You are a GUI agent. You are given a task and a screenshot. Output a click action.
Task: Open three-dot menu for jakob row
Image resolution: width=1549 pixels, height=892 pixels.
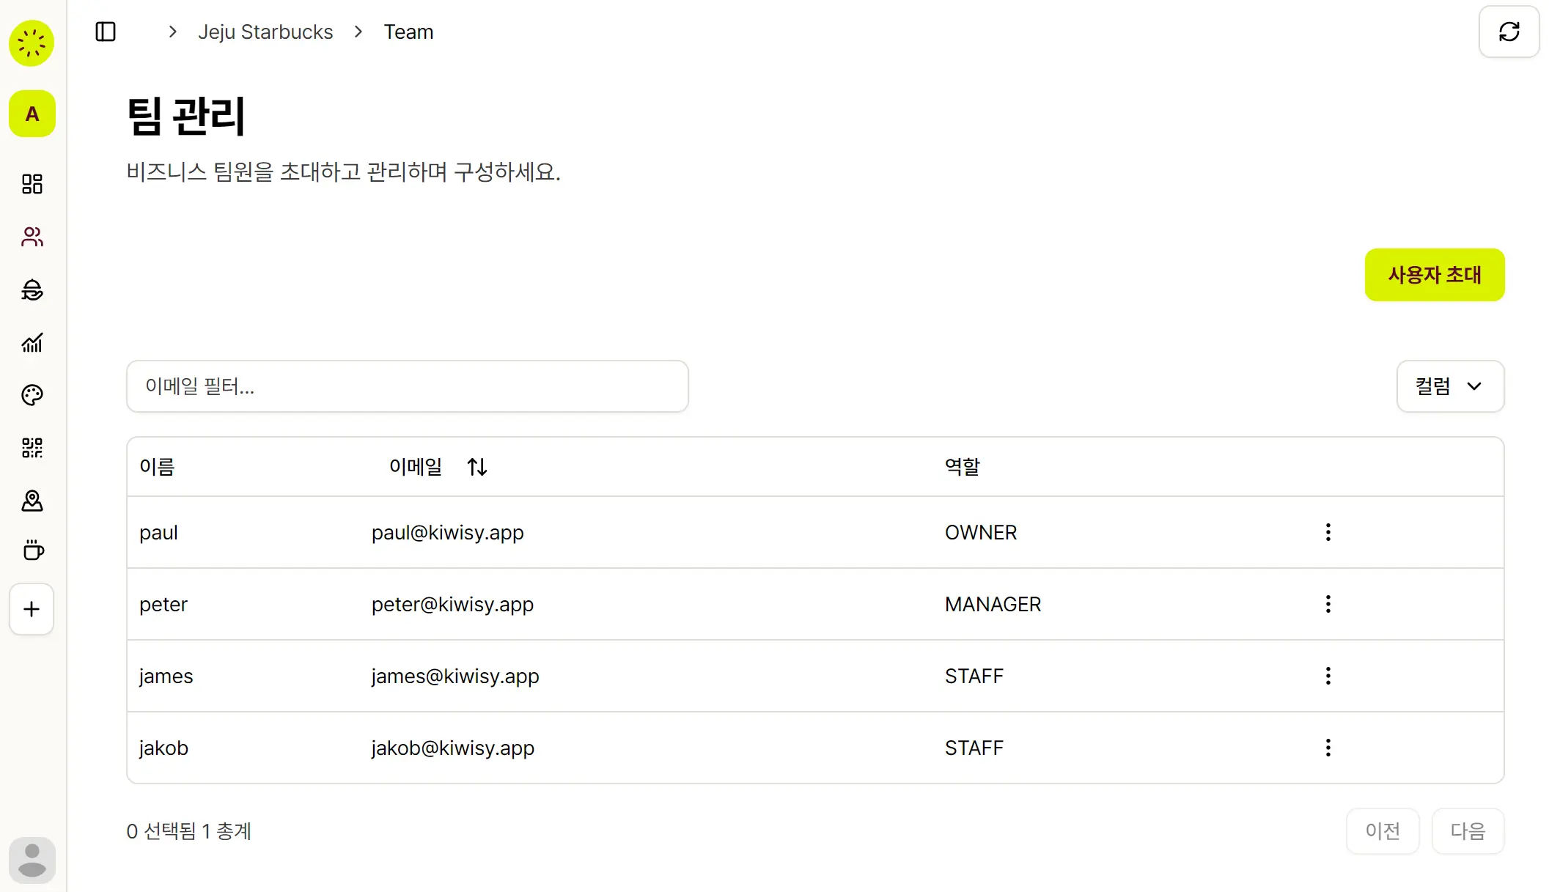[x=1328, y=748]
